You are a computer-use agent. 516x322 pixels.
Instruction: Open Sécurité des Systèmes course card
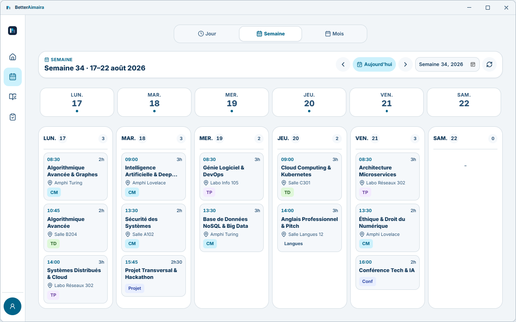154,228
